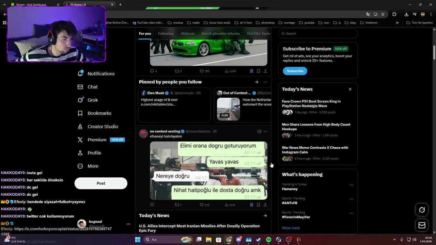Play the 0:29 Out of Context video thumbnail
This screenshot has height=245, width=436.
(x=228, y=109)
